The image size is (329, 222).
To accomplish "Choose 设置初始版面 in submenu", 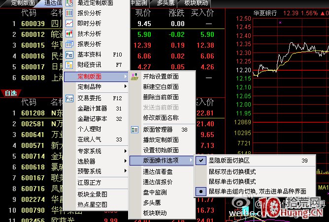I will click(161, 150).
